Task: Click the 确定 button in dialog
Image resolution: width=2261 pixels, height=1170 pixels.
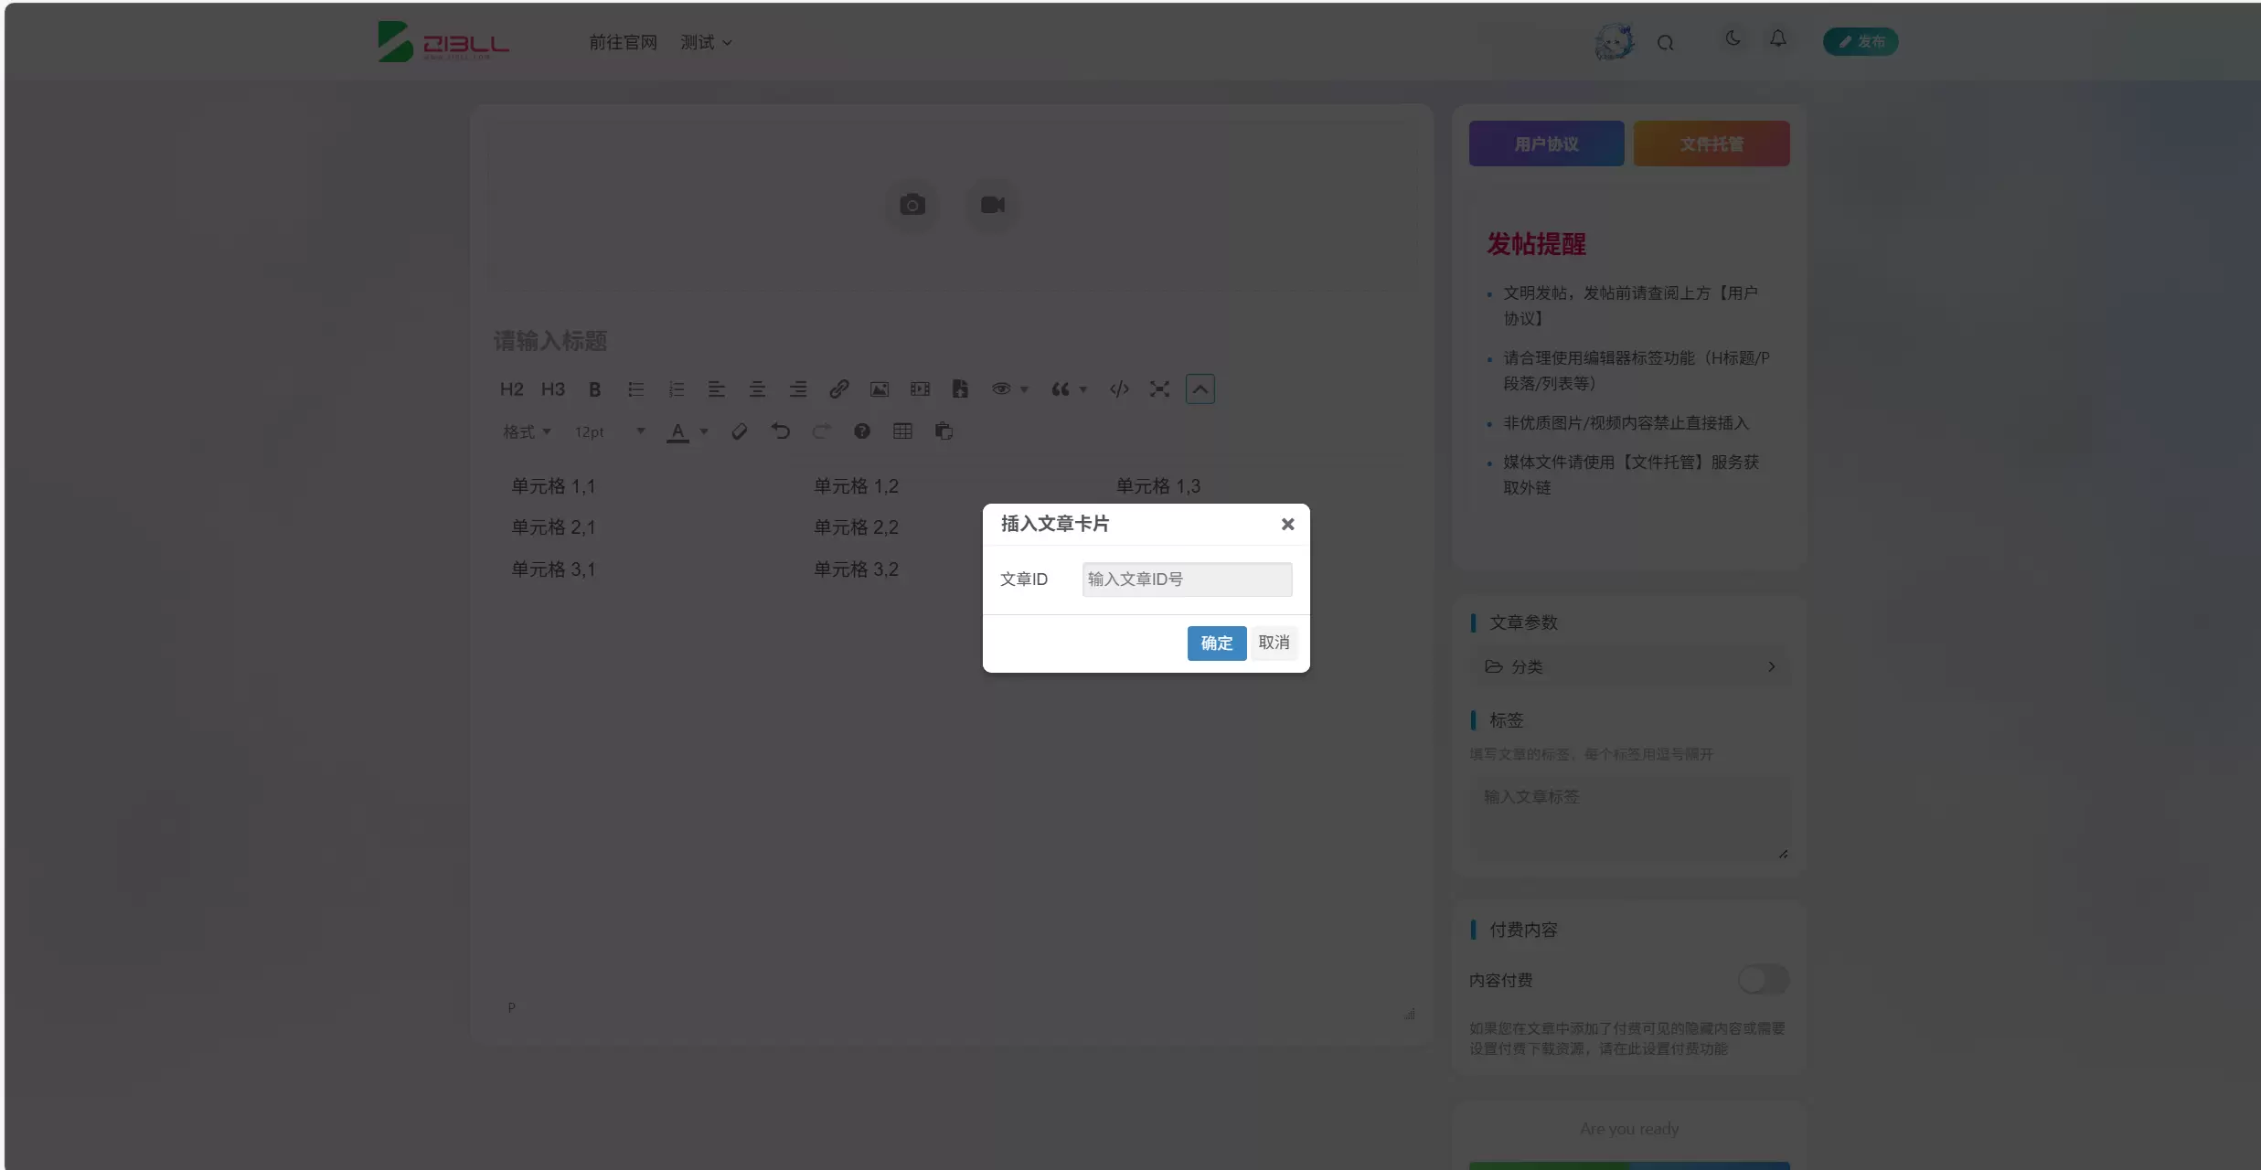Action: point(1216,643)
